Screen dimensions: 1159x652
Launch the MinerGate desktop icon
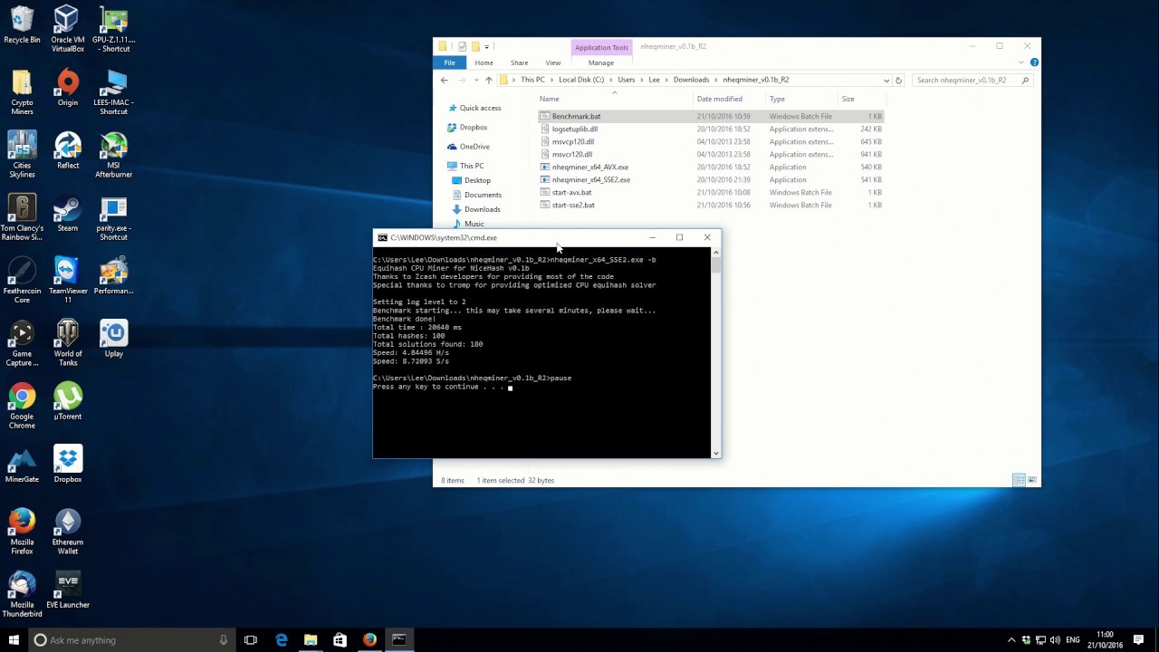[22, 465]
